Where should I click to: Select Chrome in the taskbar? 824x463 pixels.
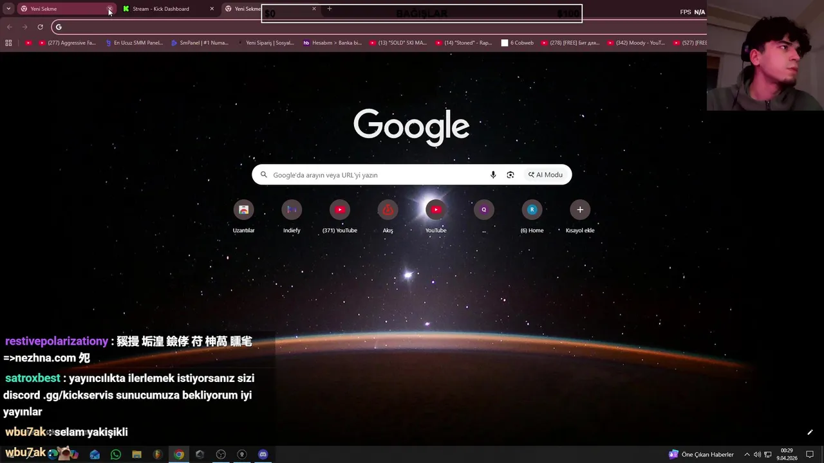click(179, 455)
